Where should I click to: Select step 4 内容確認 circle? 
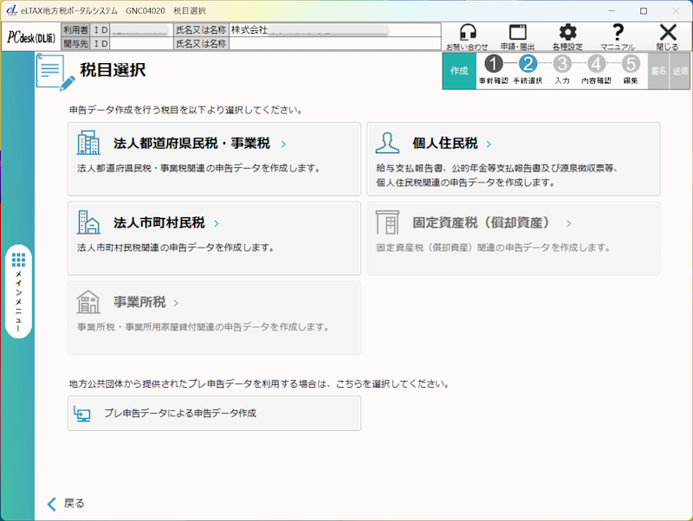coord(596,64)
